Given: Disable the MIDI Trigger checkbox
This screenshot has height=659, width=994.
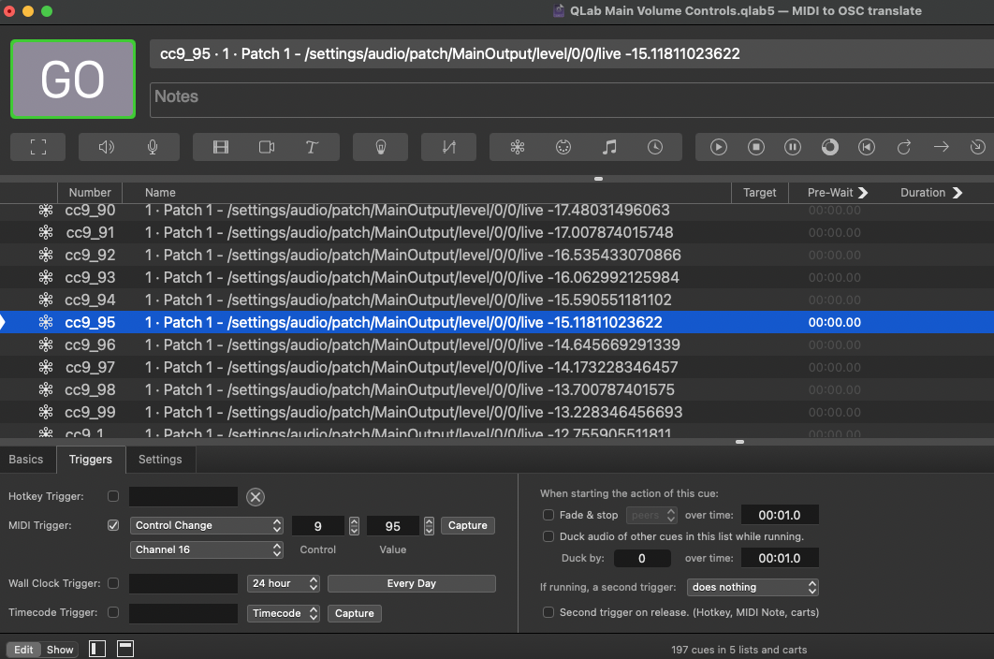Looking at the screenshot, I should [x=113, y=525].
